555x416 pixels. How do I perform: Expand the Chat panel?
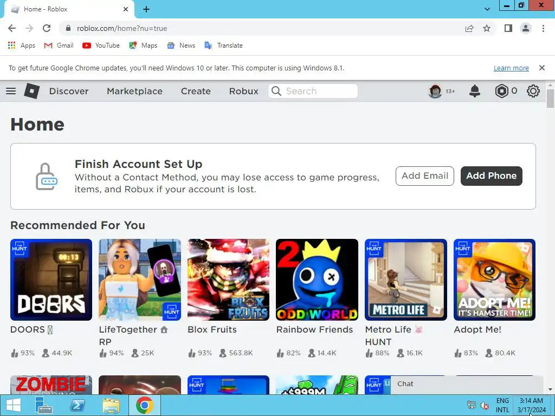(x=467, y=385)
